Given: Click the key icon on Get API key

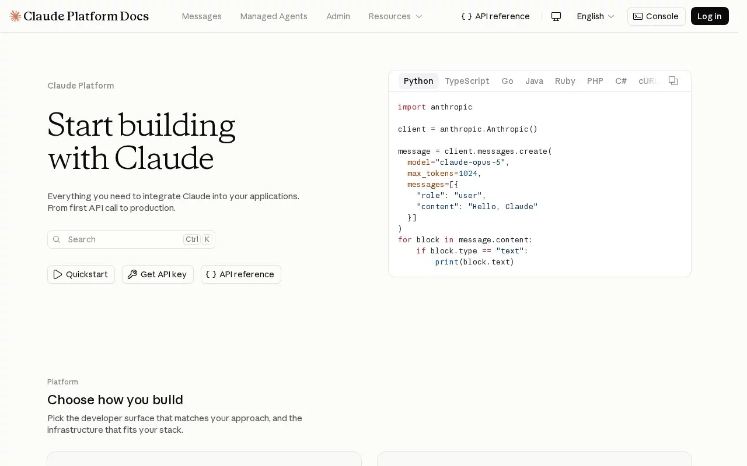Looking at the screenshot, I should pyautogui.click(x=132, y=274).
